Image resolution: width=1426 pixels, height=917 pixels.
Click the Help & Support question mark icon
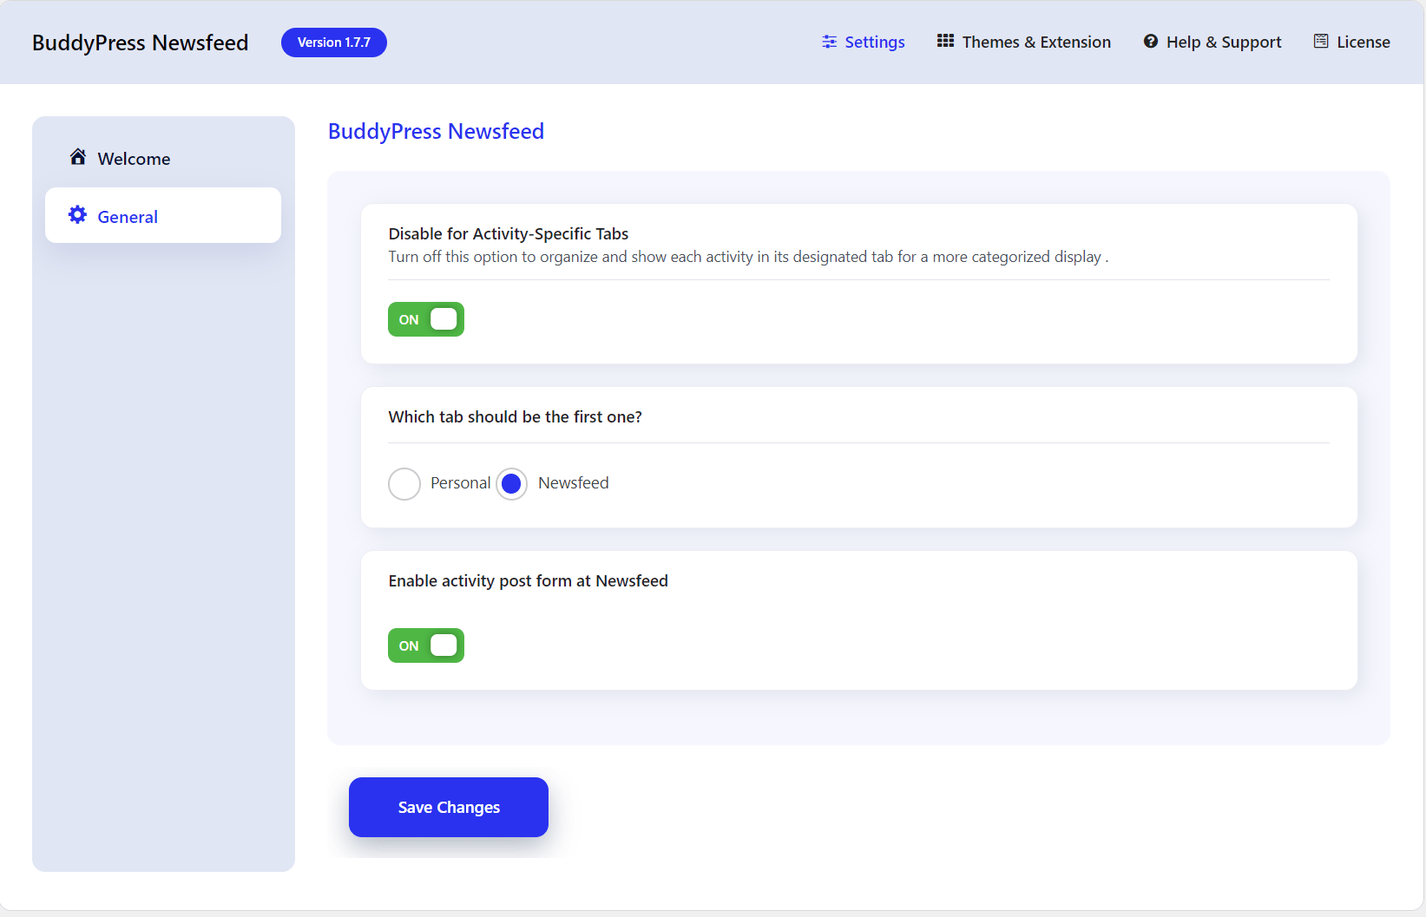[1150, 42]
